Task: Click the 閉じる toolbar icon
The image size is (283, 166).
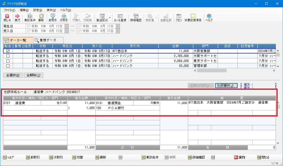Action: (x=7, y=18)
